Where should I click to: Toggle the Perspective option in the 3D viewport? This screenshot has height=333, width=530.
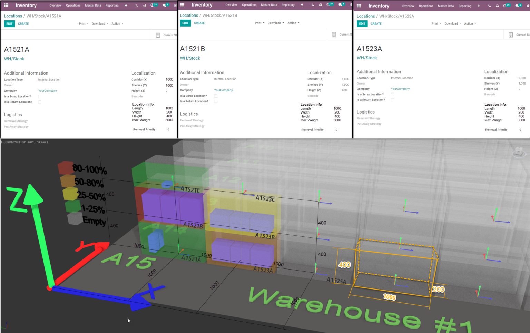point(12,142)
